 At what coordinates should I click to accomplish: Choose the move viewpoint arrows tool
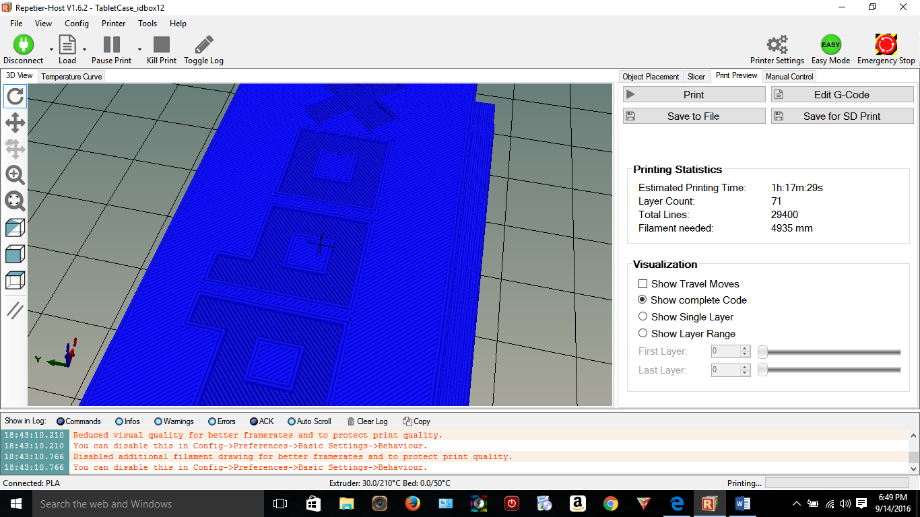coord(15,123)
